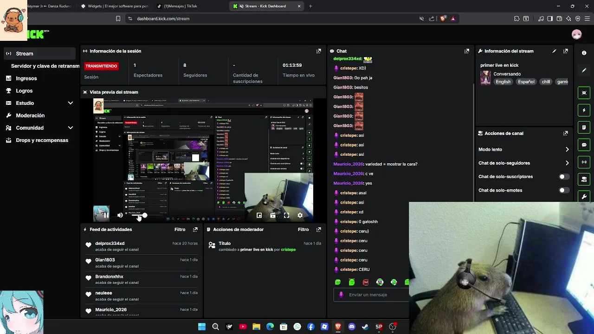Click the browser extensions puzzle icon
594x334 pixels.
[x=517, y=19]
